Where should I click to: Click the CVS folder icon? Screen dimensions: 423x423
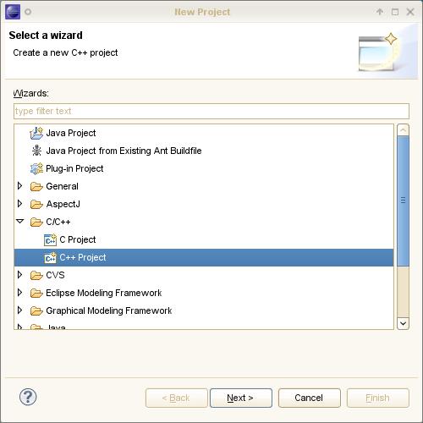pyautogui.click(x=36, y=275)
